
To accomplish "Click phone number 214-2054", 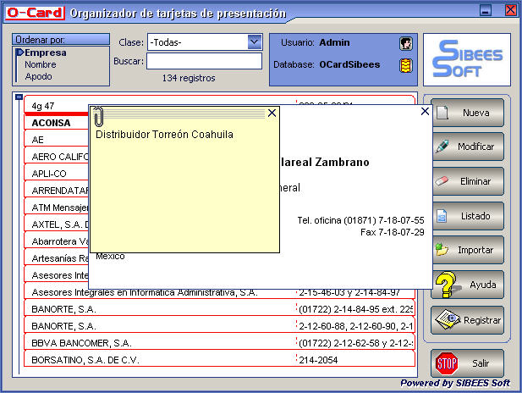I will coord(318,360).
